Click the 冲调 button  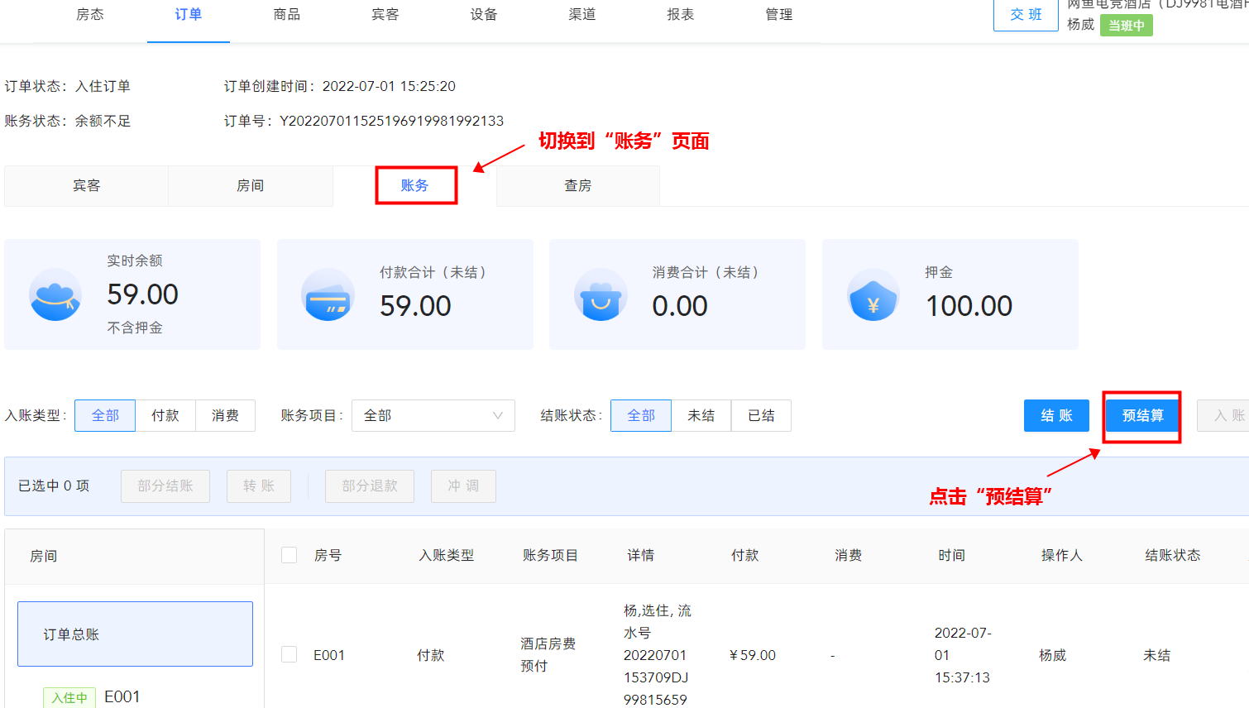click(463, 486)
